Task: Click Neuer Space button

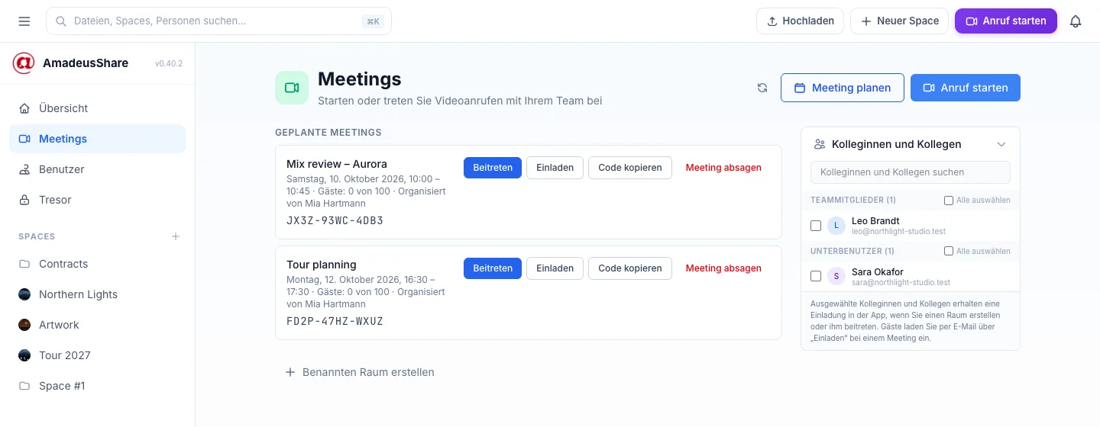Action: (899, 21)
